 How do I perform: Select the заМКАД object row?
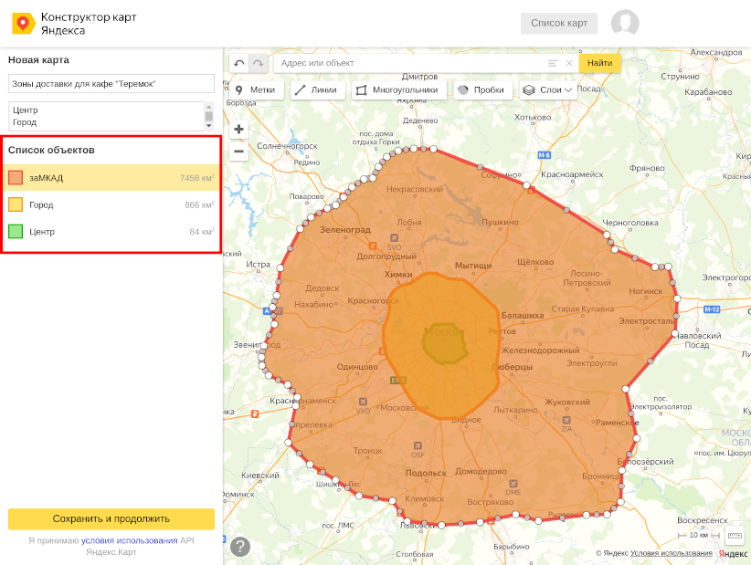(111, 178)
